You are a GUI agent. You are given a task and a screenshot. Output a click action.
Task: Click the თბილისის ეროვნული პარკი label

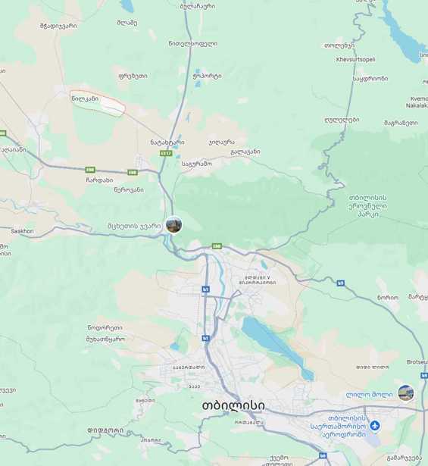[x=367, y=205]
